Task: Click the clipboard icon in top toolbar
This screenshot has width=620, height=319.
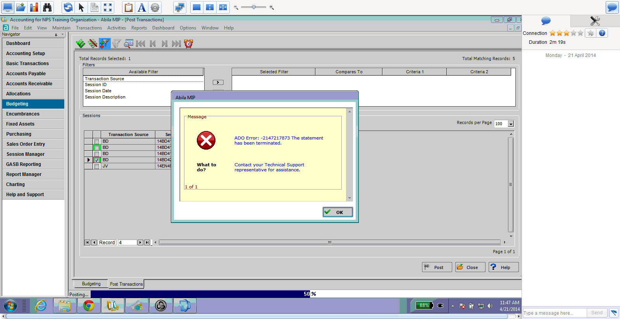Action: pos(129,7)
